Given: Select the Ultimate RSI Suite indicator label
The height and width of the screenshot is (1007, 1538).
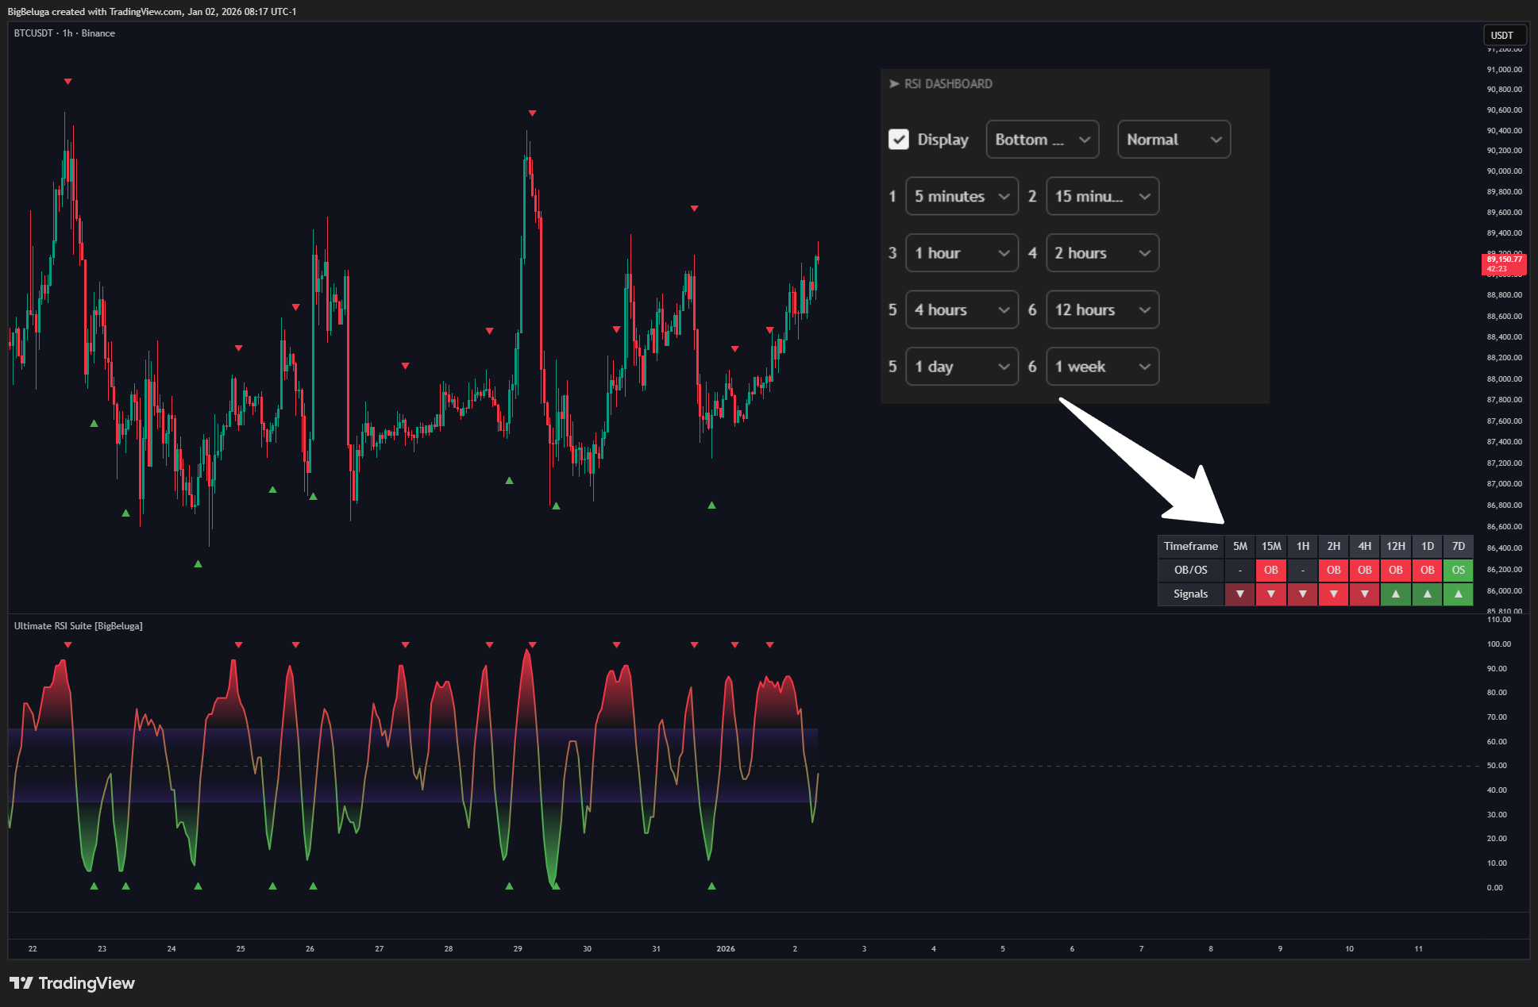Looking at the screenshot, I should 79,626.
